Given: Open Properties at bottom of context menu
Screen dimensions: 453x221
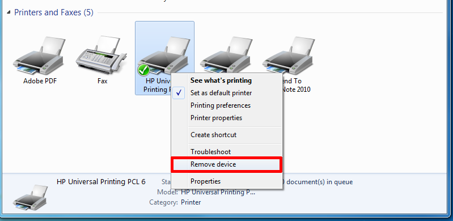Looking at the screenshot, I should [206, 181].
